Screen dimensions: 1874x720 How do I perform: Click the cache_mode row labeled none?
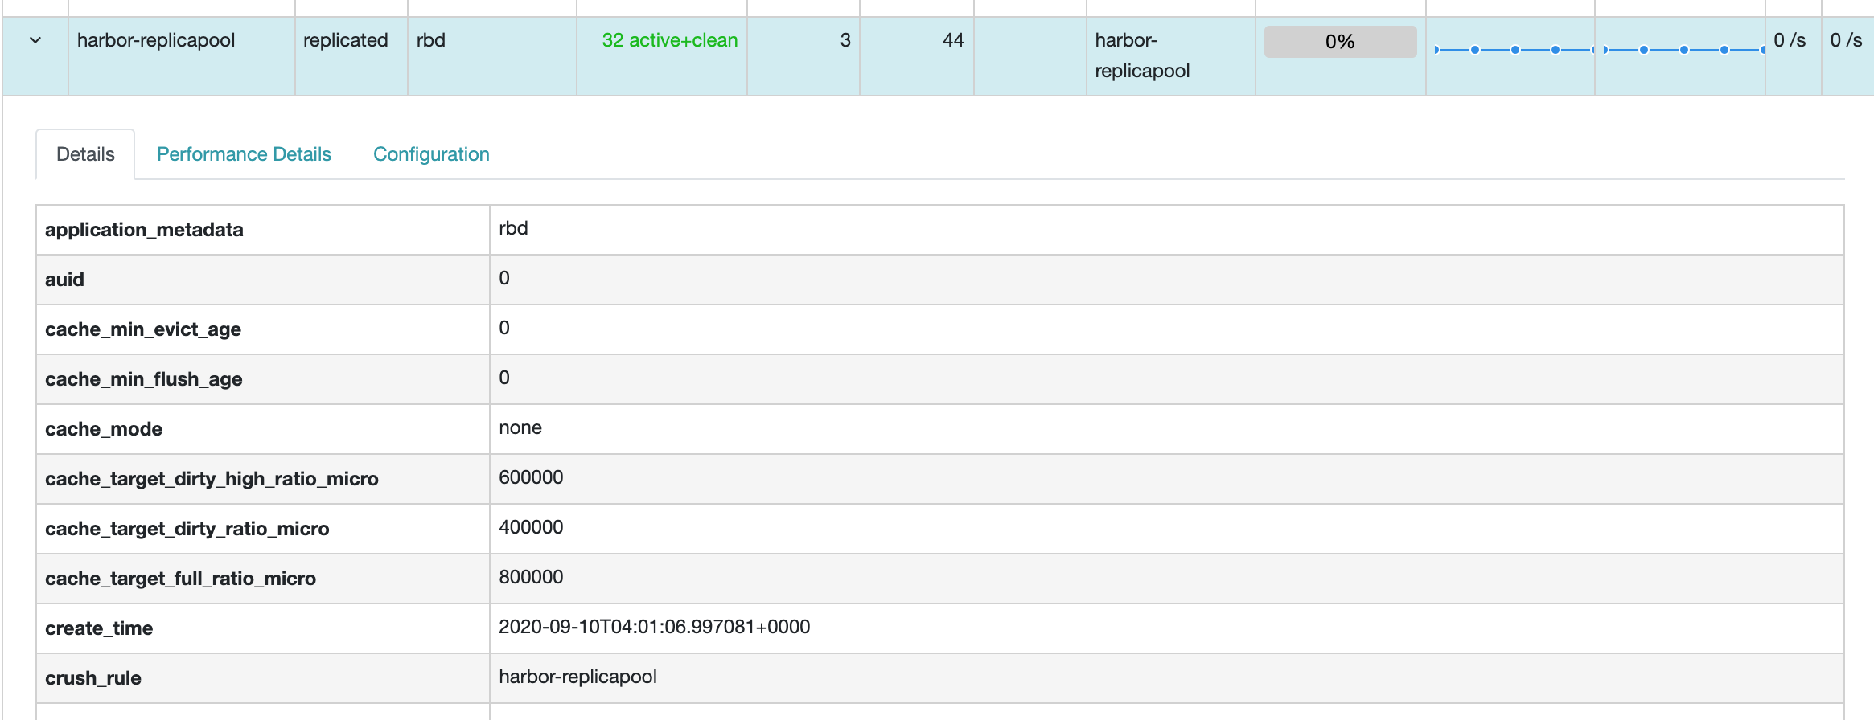pyautogui.click(x=520, y=427)
